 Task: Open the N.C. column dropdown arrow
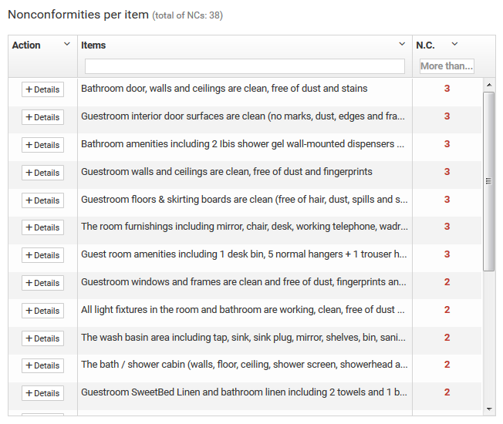[x=454, y=45]
